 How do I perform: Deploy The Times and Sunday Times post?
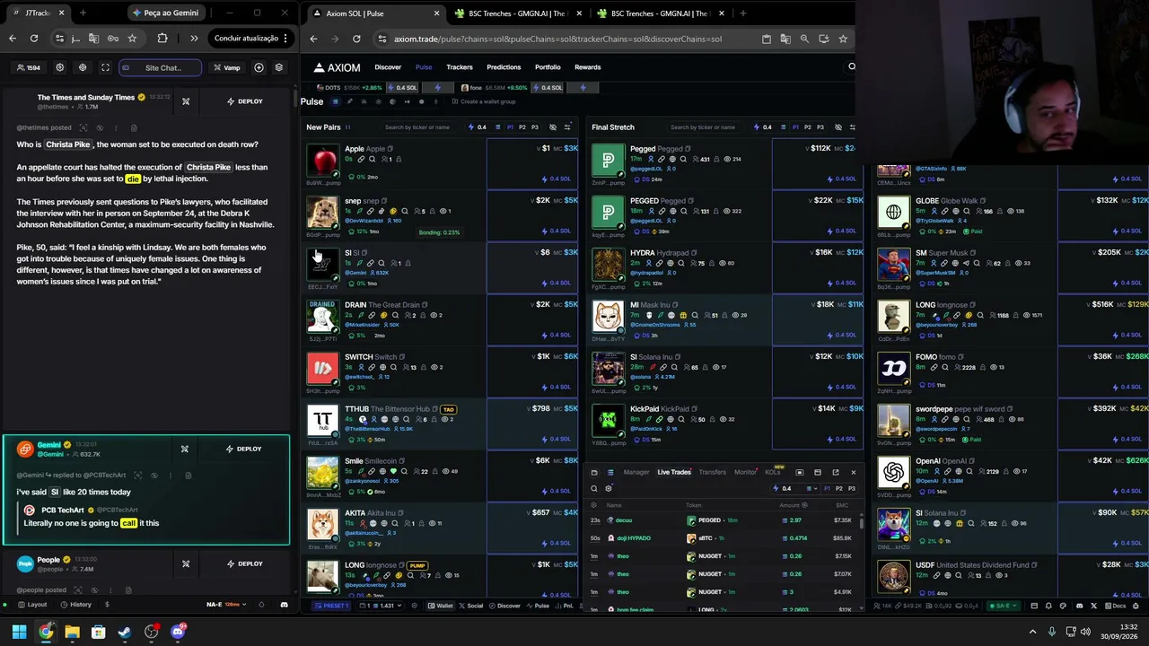pyautogui.click(x=245, y=101)
